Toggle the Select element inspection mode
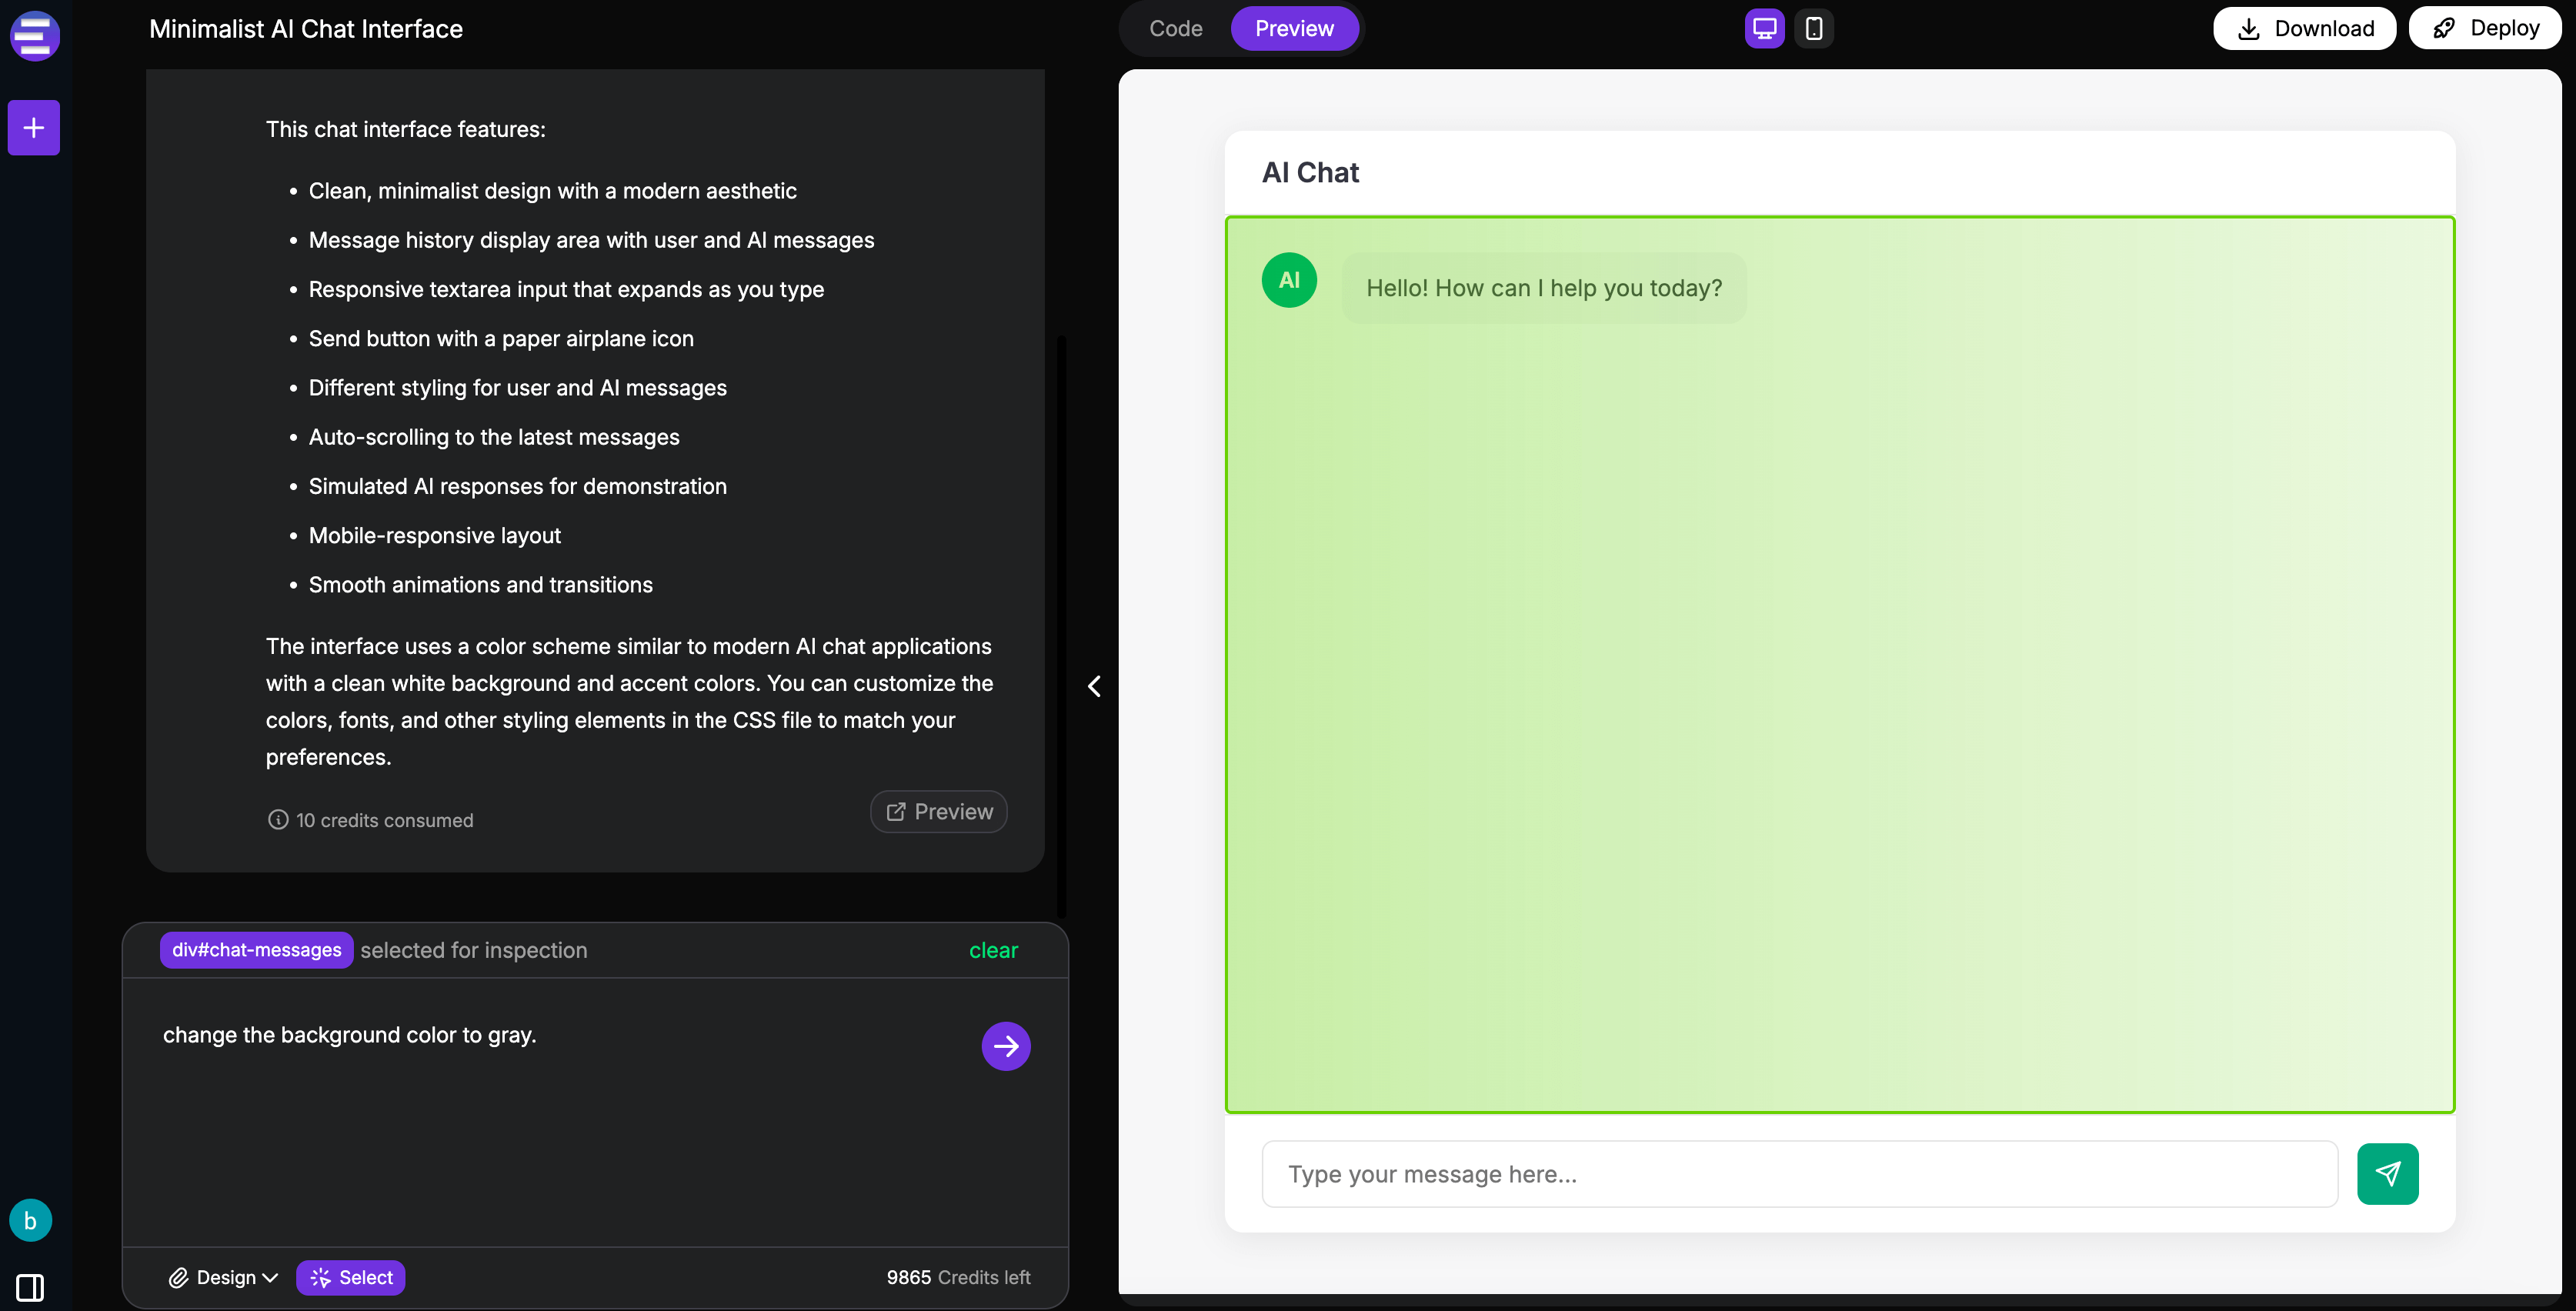 [x=351, y=1277]
